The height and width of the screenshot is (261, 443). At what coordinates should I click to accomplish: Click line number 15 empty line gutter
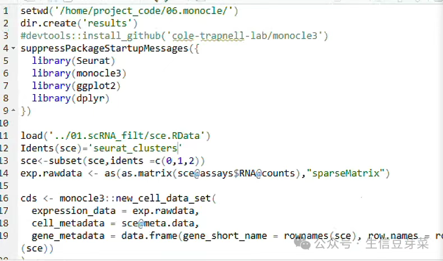click(4, 185)
